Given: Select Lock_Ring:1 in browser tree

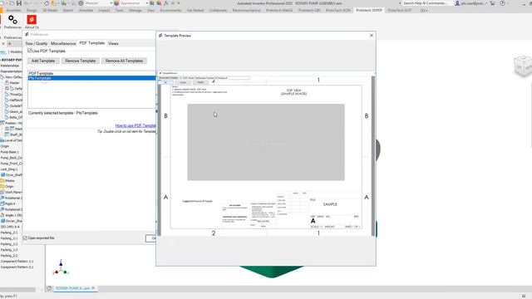Looking at the screenshot, I should pos(9,169).
